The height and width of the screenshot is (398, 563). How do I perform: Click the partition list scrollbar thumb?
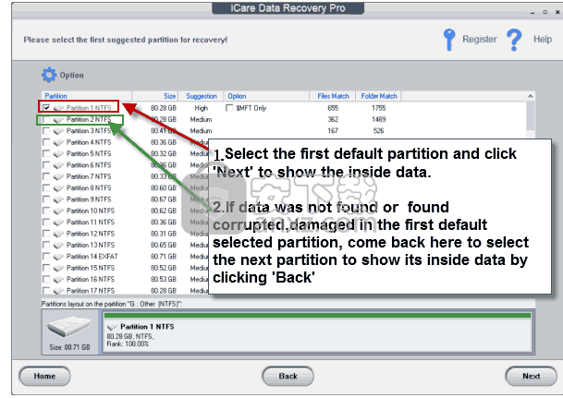531,116
